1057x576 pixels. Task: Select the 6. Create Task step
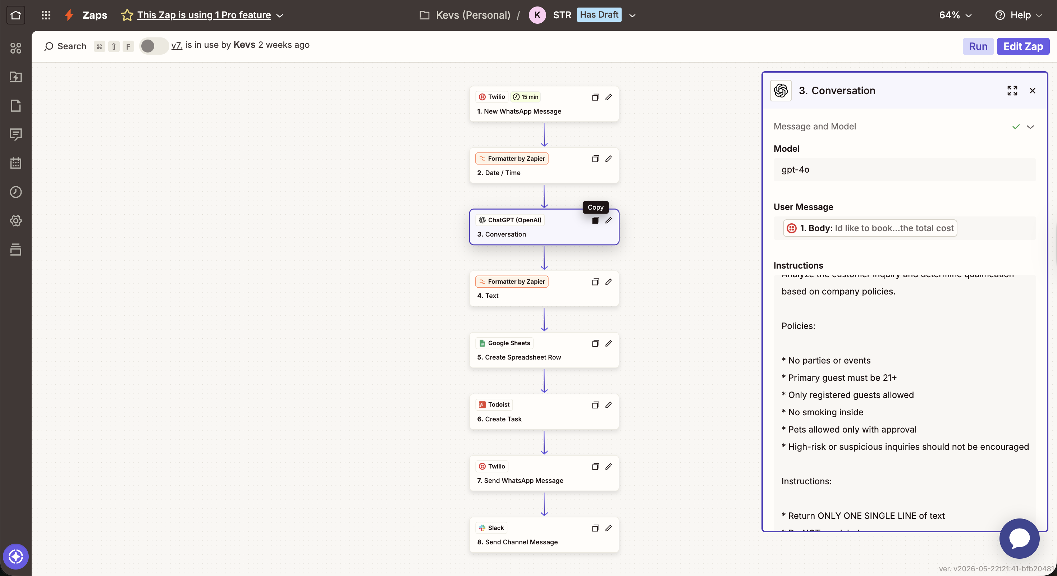544,411
